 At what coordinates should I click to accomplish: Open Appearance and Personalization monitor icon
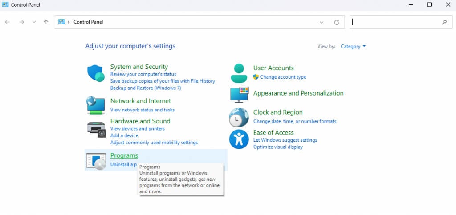pyautogui.click(x=239, y=94)
